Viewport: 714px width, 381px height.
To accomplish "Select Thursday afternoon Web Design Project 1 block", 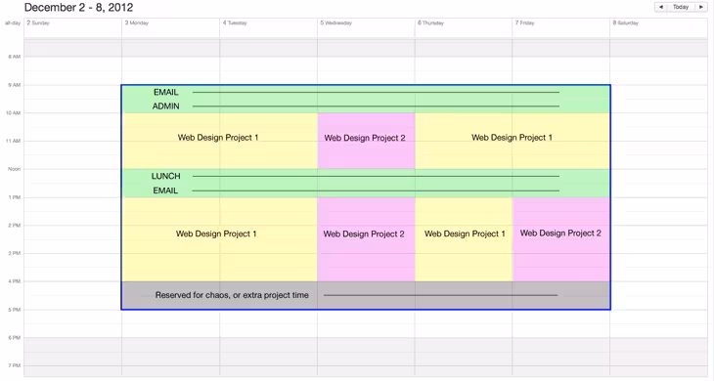I will coord(464,239).
